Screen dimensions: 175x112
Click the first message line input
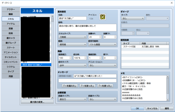coord(95,76)
